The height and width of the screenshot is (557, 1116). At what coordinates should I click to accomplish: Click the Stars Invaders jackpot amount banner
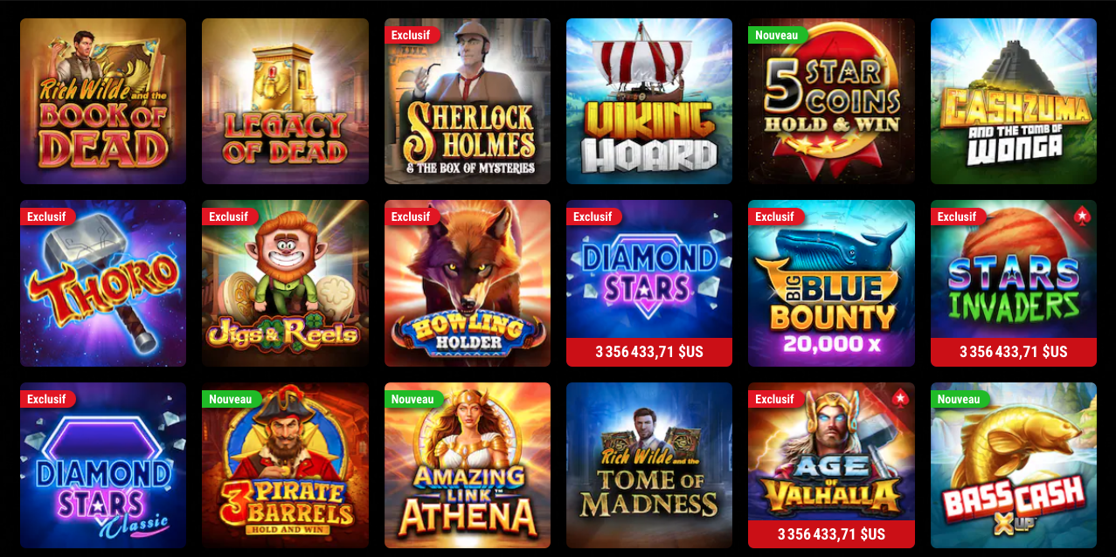click(1014, 352)
